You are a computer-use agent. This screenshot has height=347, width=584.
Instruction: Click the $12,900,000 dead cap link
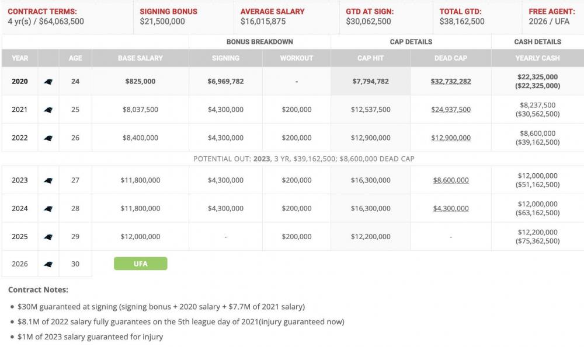pyautogui.click(x=451, y=138)
